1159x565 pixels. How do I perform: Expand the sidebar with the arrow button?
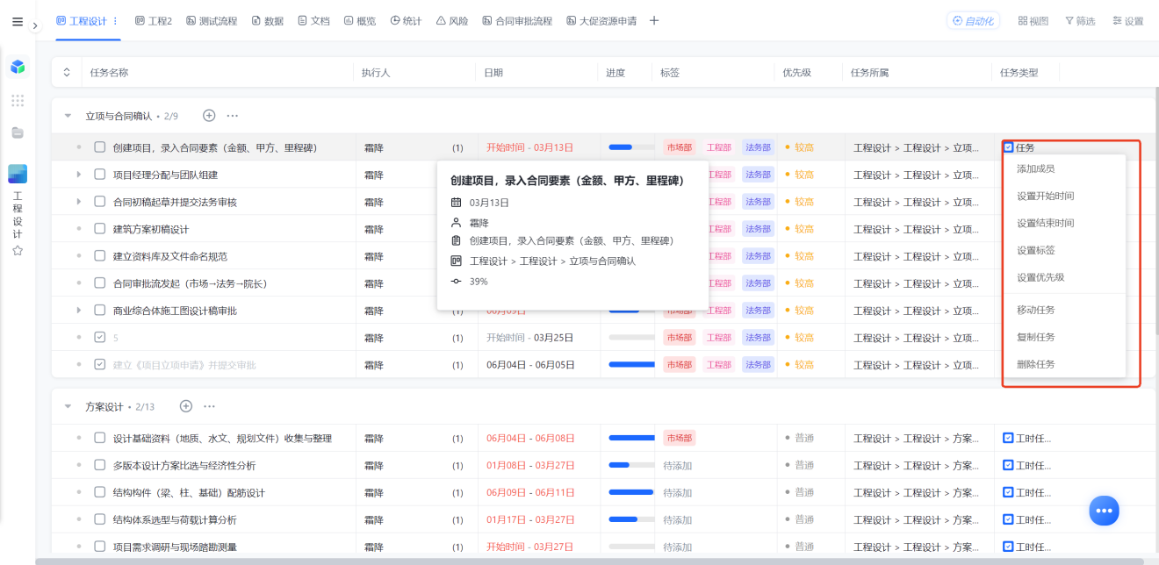pyautogui.click(x=36, y=26)
